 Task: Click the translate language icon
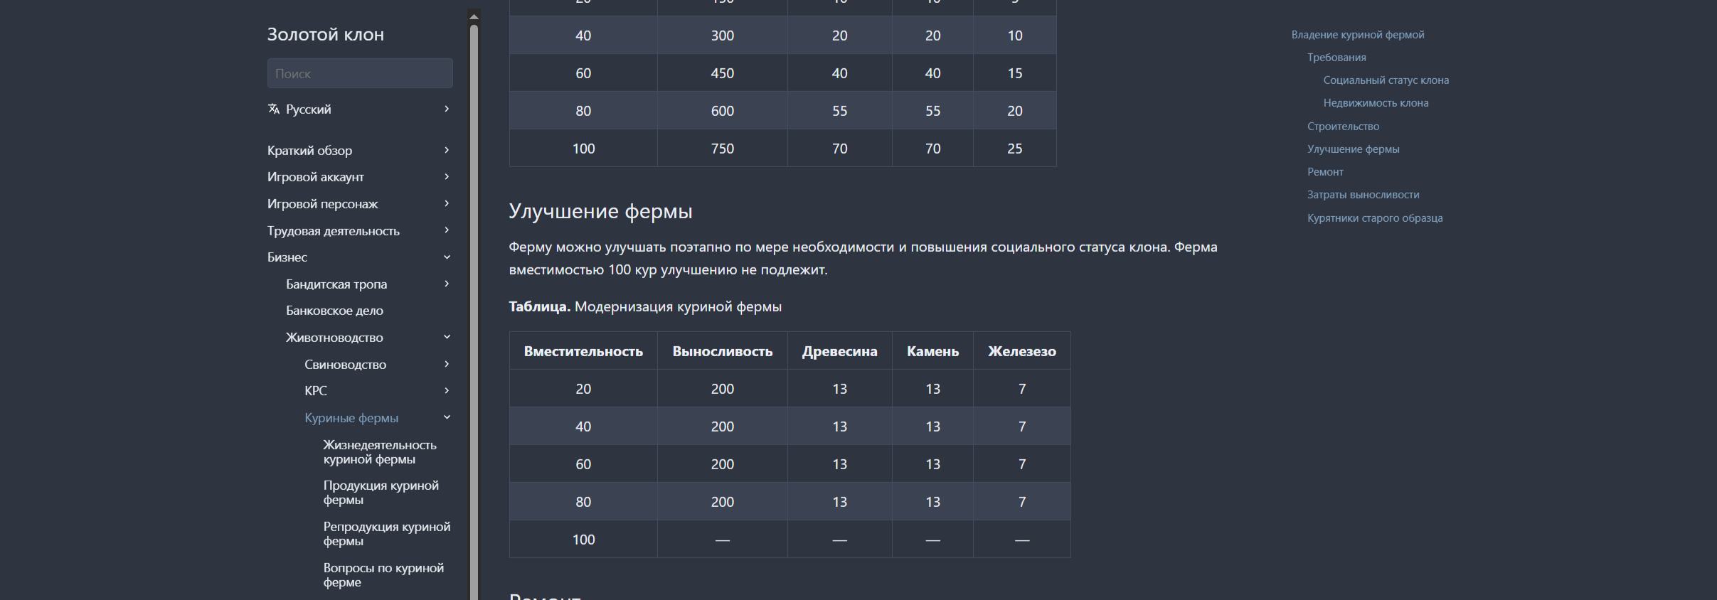coord(274,109)
